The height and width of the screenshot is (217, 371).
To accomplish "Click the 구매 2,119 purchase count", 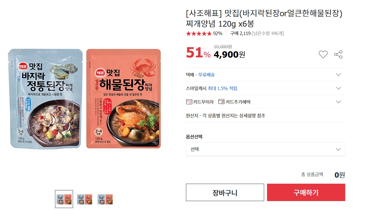I will pos(240,34).
